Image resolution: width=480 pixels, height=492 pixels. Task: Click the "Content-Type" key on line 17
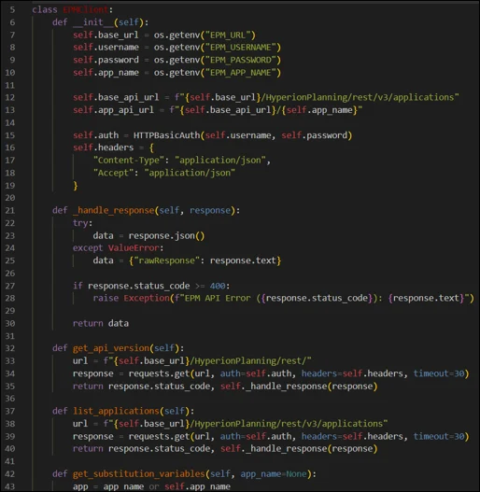click(129, 161)
